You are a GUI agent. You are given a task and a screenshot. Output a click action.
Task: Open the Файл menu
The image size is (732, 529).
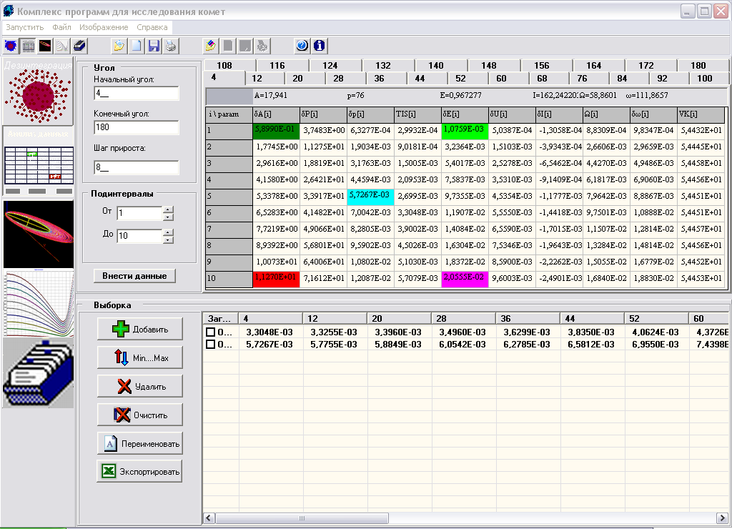[61, 27]
